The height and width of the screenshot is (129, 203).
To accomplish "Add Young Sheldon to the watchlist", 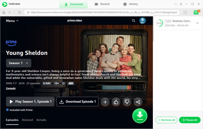I will point(105,102).
